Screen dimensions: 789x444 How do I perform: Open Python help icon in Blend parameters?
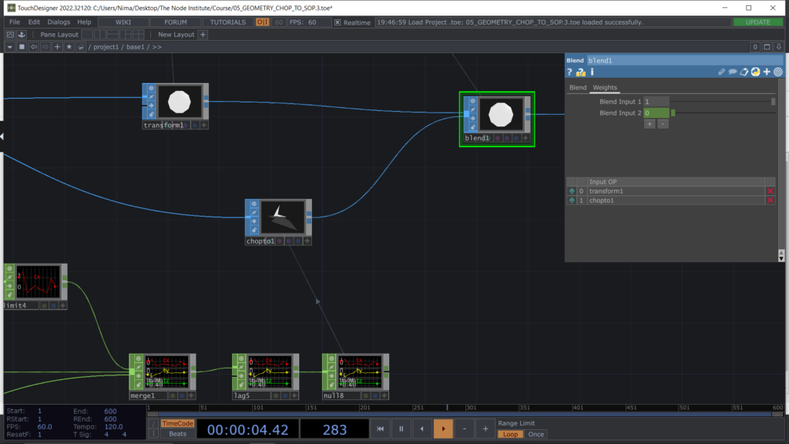(x=581, y=72)
